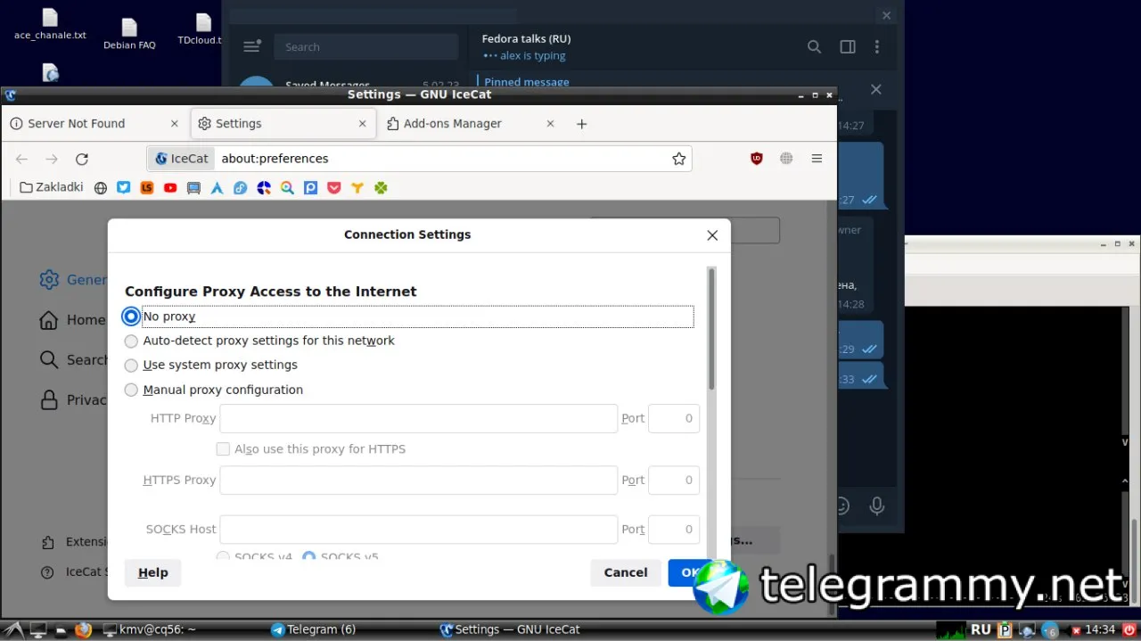Open the Twitter bookmark icon
This screenshot has height=641, width=1141.
[124, 187]
